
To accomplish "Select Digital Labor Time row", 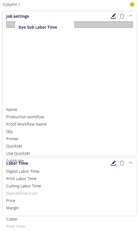I will tap(23, 171).
